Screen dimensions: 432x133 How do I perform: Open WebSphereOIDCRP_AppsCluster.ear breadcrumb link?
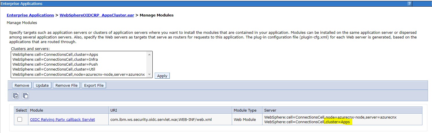point(97,15)
